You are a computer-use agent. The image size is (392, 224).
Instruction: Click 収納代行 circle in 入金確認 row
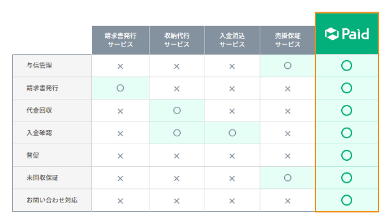click(177, 133)
